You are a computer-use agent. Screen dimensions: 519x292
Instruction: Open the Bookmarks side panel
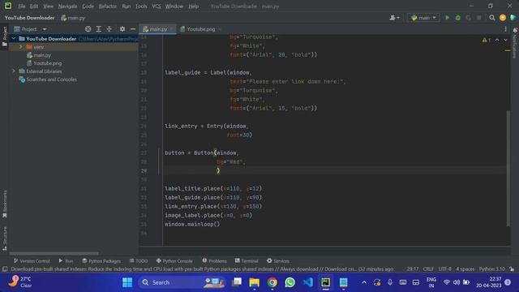tap(5, 204)
